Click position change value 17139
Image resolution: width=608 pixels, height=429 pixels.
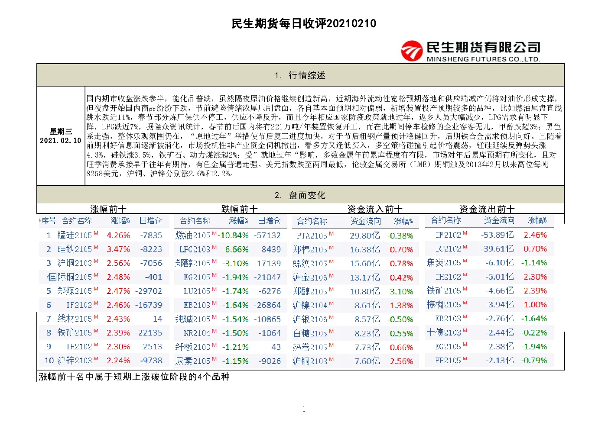[x=269, y=263]
